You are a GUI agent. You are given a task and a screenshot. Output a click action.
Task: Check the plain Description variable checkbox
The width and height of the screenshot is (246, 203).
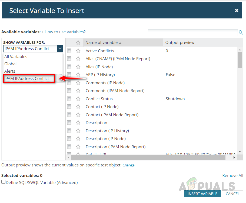[x=69, y=123]
